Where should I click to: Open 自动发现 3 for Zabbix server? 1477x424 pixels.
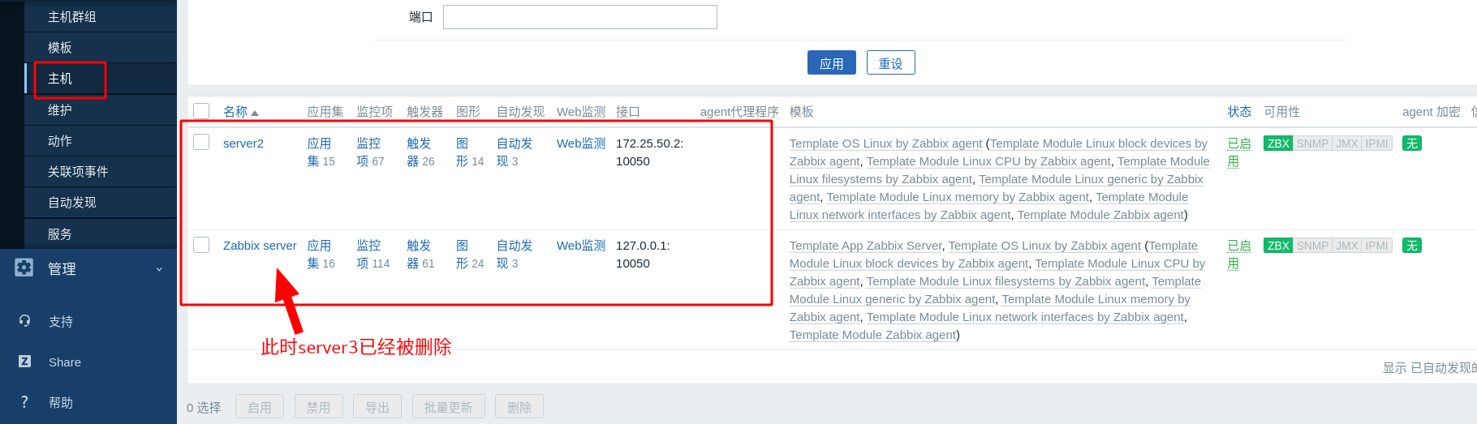515,255
